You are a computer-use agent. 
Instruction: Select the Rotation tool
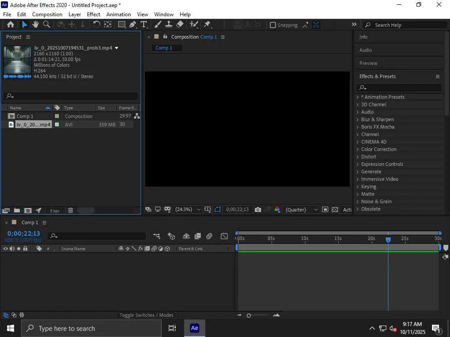click(x=96, y=25)
